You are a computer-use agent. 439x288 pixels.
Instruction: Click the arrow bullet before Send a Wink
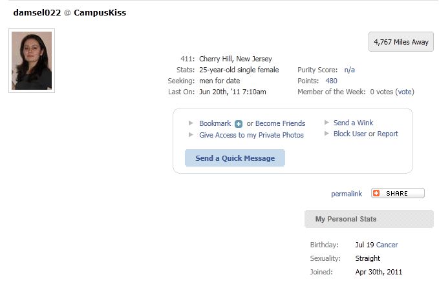pos(327,122)
